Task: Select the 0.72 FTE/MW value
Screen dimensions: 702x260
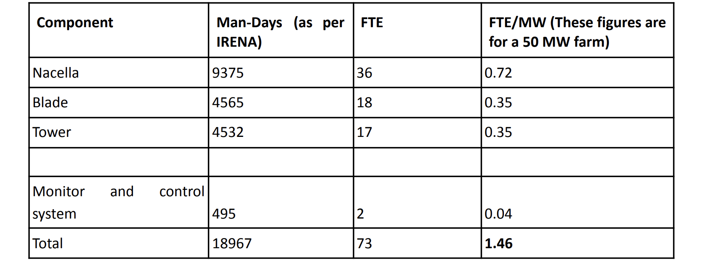Action: (x=577, y=73)
